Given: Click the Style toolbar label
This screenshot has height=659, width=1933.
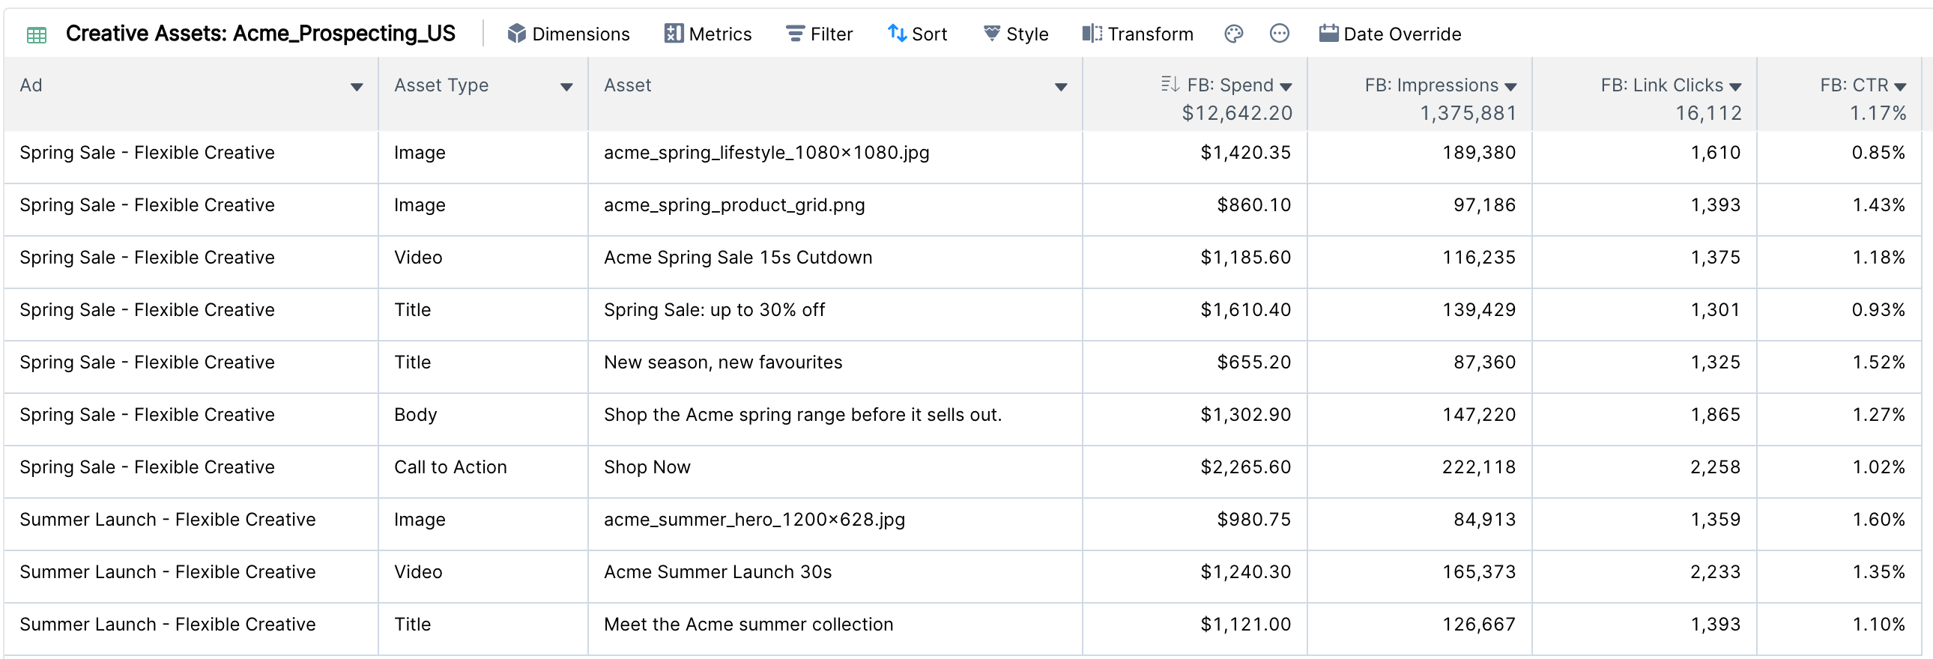Looking at the screenshot, I should tap(1027, 34).
